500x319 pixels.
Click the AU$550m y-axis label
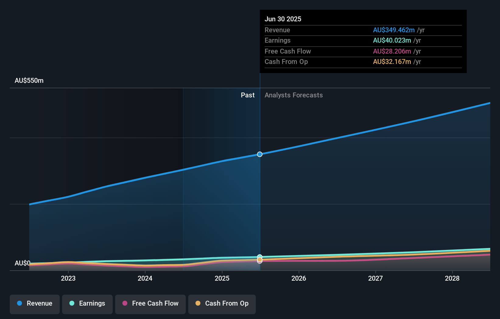pos(29,81)
